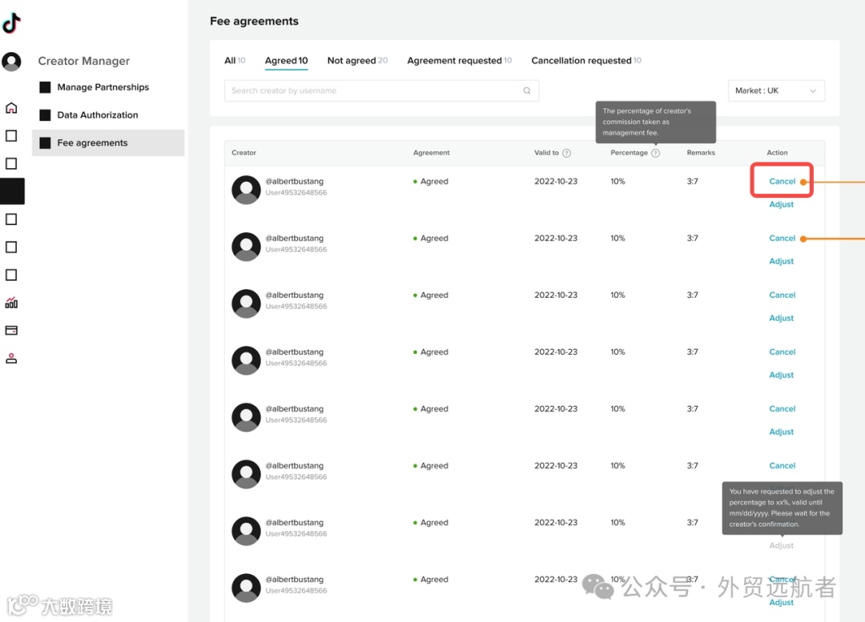Click Cancel in the first creator row

782,182
